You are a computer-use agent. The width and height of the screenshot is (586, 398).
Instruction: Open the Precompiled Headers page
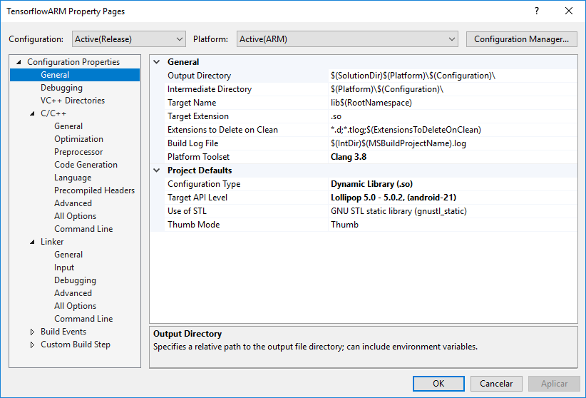pos(94,190)
